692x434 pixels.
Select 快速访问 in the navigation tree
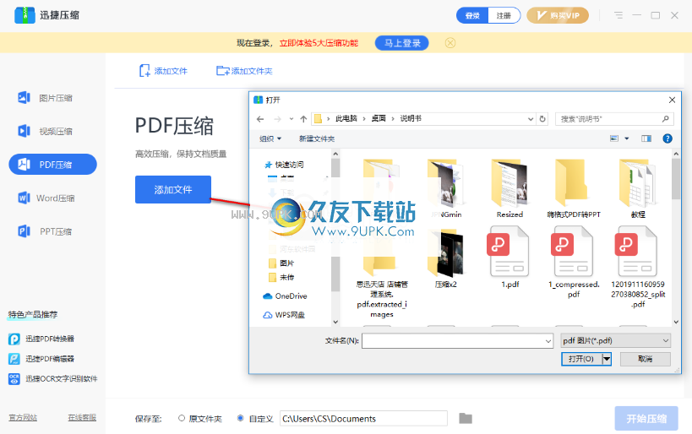coord(284,165)
